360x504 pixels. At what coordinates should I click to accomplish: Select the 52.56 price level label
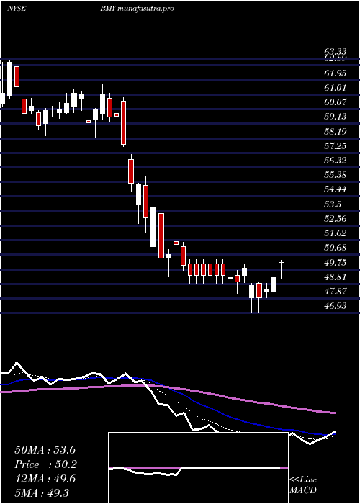point(336,219)
